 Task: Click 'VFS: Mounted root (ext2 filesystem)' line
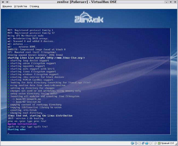32,52
